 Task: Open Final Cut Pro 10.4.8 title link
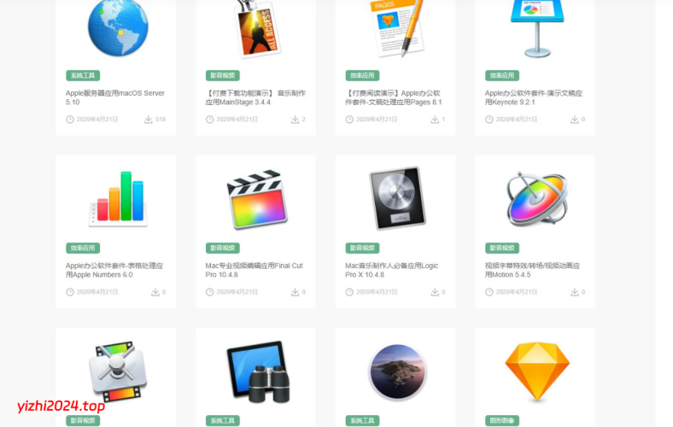255,270
